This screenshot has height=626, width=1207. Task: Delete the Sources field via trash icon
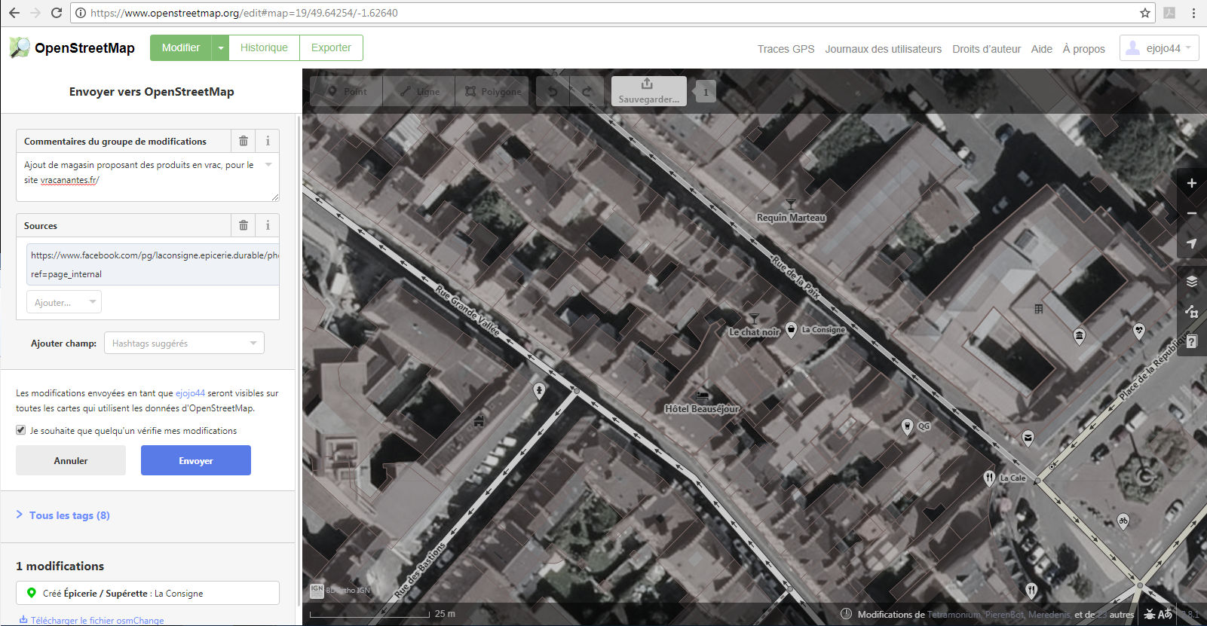[x=244, y=225]
